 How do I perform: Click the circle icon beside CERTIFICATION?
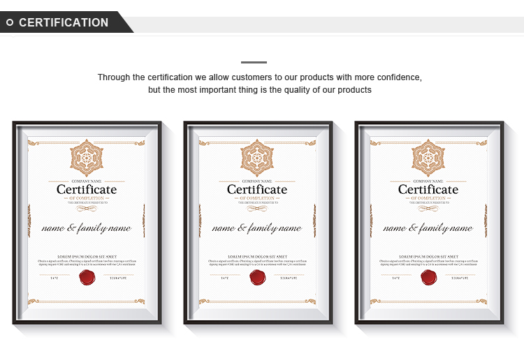(x=10, y=22)
